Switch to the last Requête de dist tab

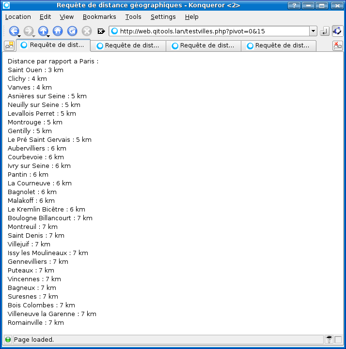[x=278, y=46]
